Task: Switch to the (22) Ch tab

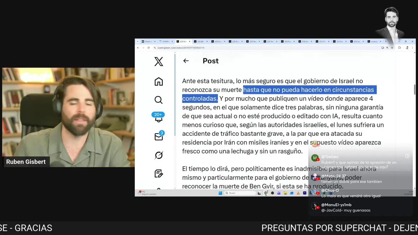Action: (x=323, y=41)
